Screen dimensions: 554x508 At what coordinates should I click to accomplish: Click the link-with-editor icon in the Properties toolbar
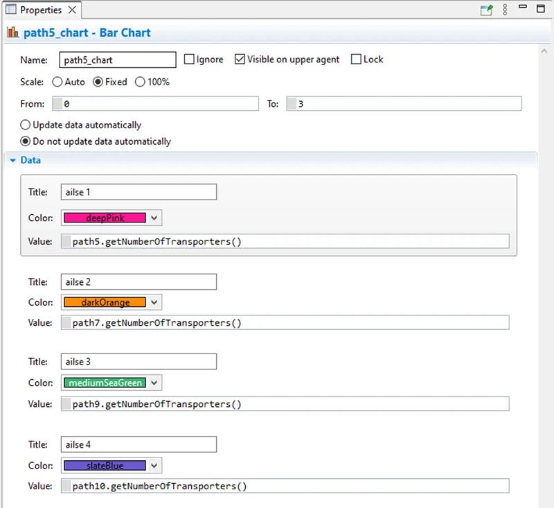487,9
